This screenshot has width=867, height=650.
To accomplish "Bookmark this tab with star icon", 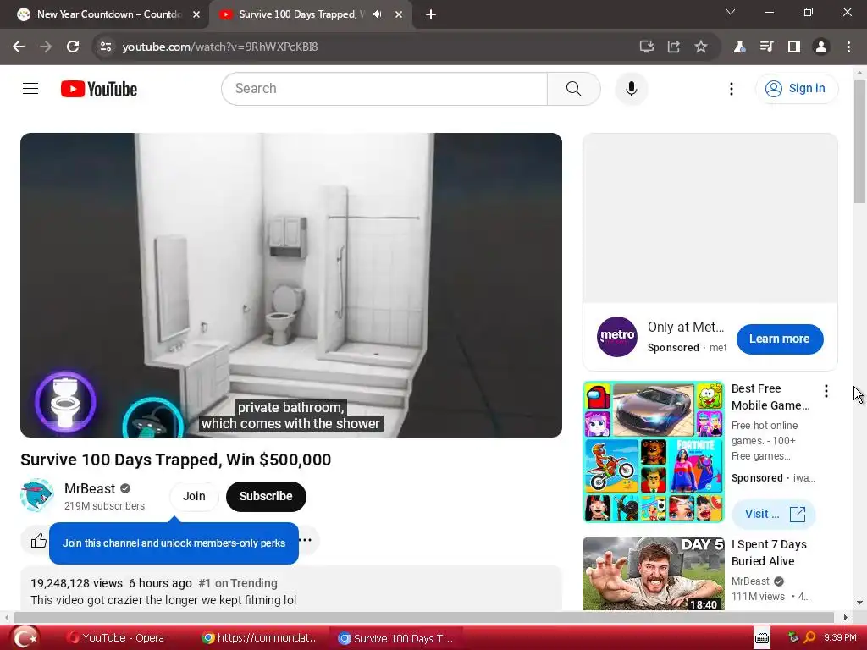I will point(701,47).
